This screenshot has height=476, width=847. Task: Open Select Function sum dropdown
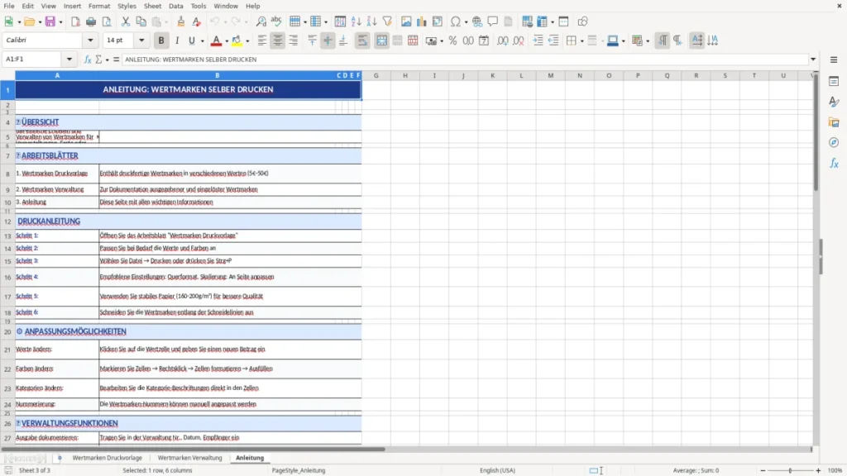pyautogui.click(x=107, y=59)
